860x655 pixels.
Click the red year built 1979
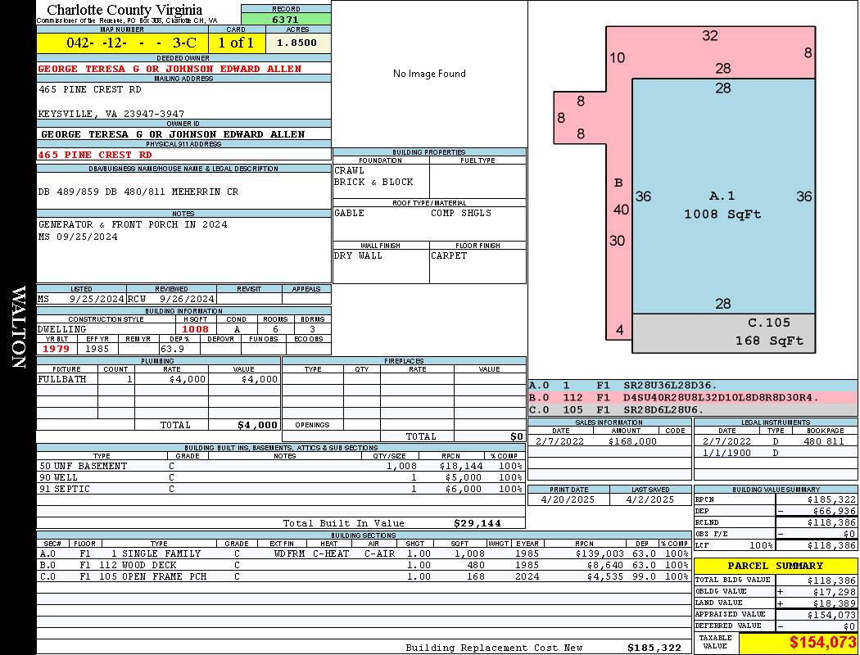coord(56,349)
